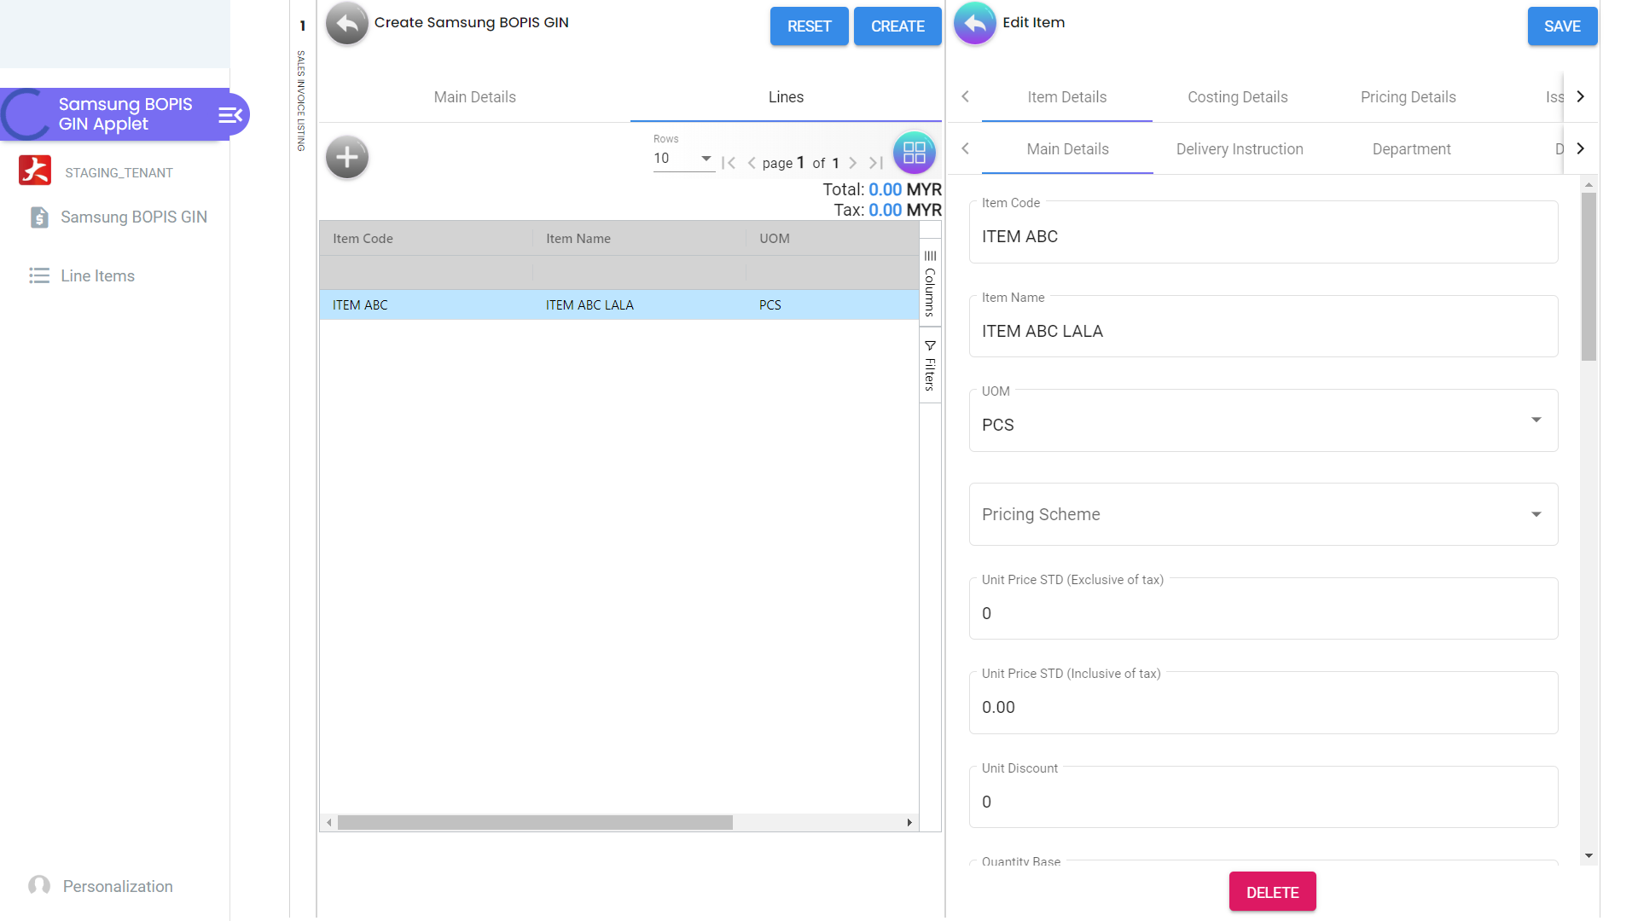Open the Rows per page dropdown
This screenshot has width=1638, height=921.
(683, 159)
